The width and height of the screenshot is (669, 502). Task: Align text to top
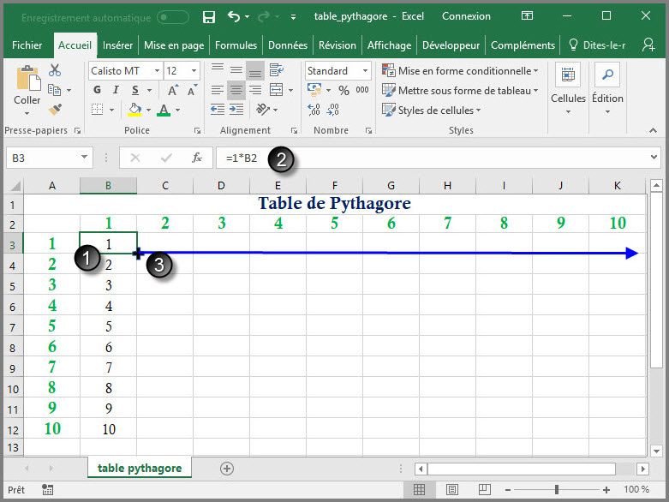tap(218, 70)
